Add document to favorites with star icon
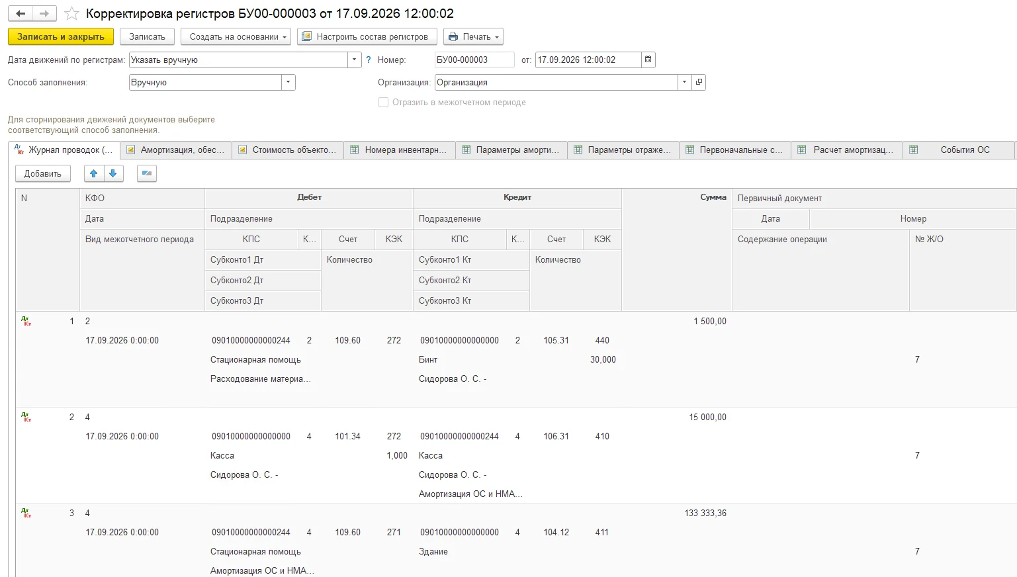 [71, 13]
